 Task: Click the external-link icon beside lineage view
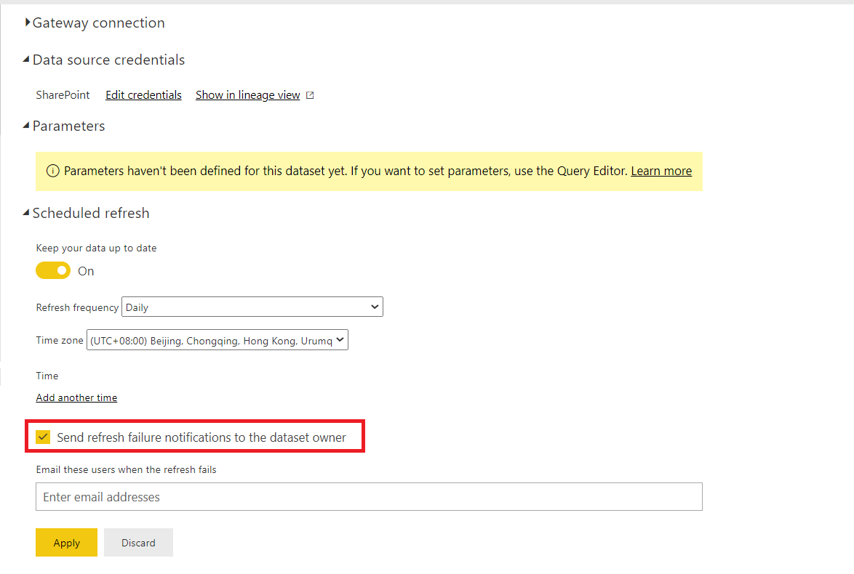[x=310, y=95]
